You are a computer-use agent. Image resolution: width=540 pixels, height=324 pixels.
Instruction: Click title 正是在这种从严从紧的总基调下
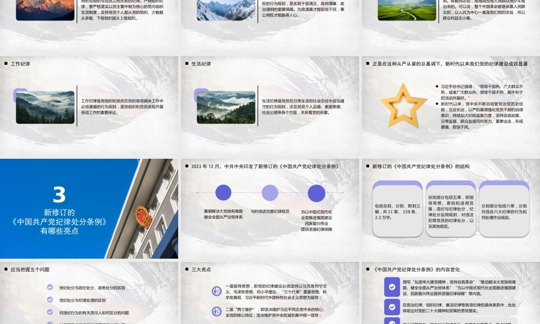[x=450, y=64]
